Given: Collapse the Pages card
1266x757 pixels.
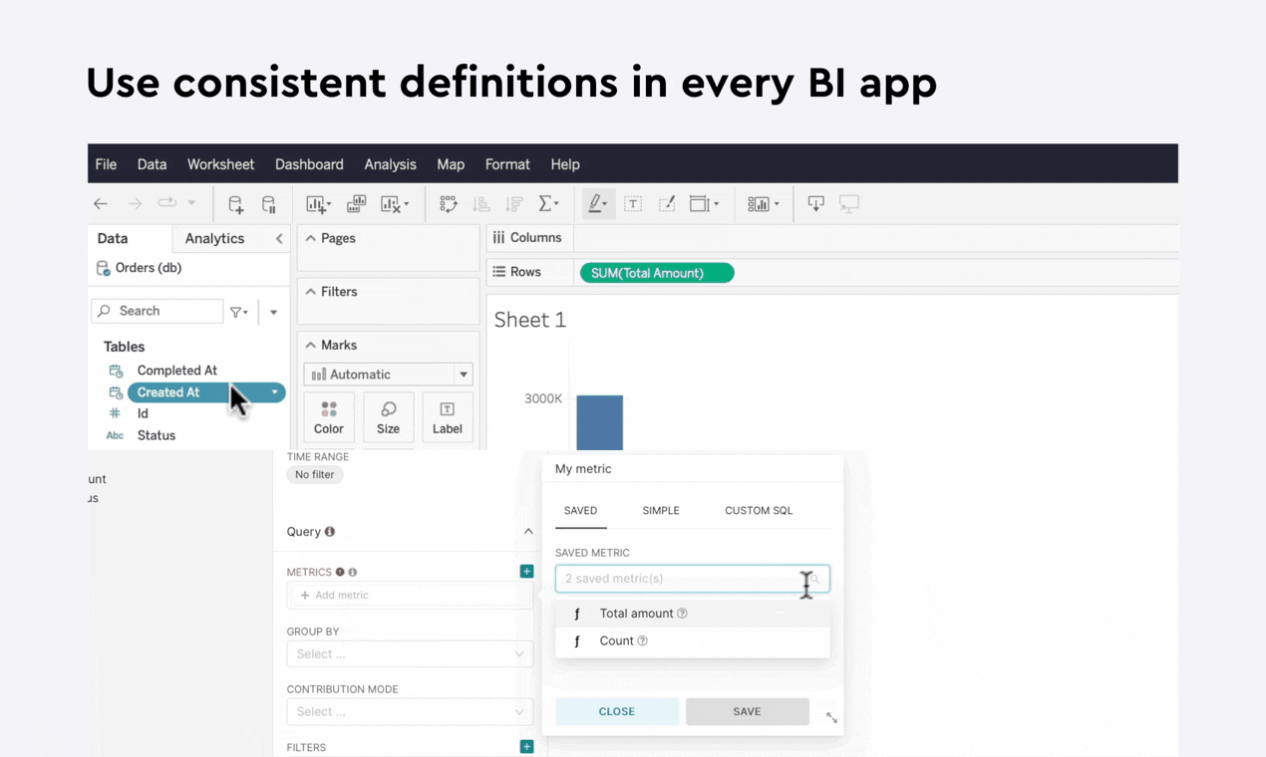Looking at the screenshot, I should 311,239.
